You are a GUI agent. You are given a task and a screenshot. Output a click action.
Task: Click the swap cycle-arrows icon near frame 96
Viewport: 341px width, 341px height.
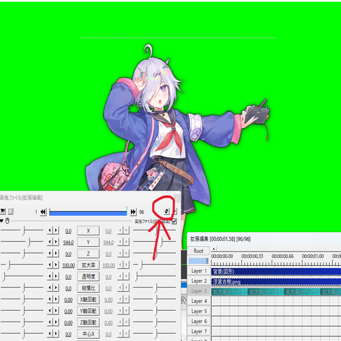[167, 211]
